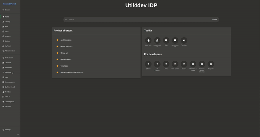Open the Utility tools toolkit icon
The image size is (260, 137).
(x=148, y=41)
